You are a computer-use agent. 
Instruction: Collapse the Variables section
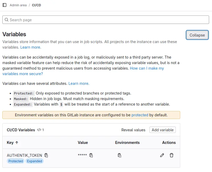point(197,35)
